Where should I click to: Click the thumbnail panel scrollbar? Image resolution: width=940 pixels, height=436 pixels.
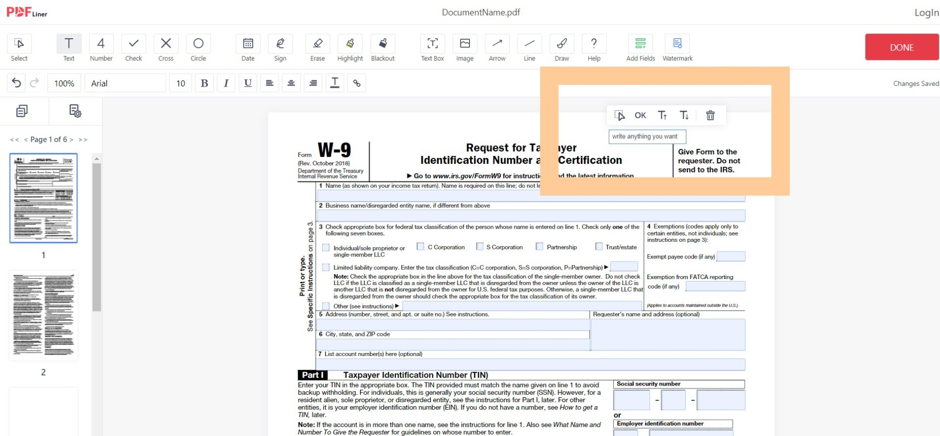pyautogui.click(x=97, y=237)
